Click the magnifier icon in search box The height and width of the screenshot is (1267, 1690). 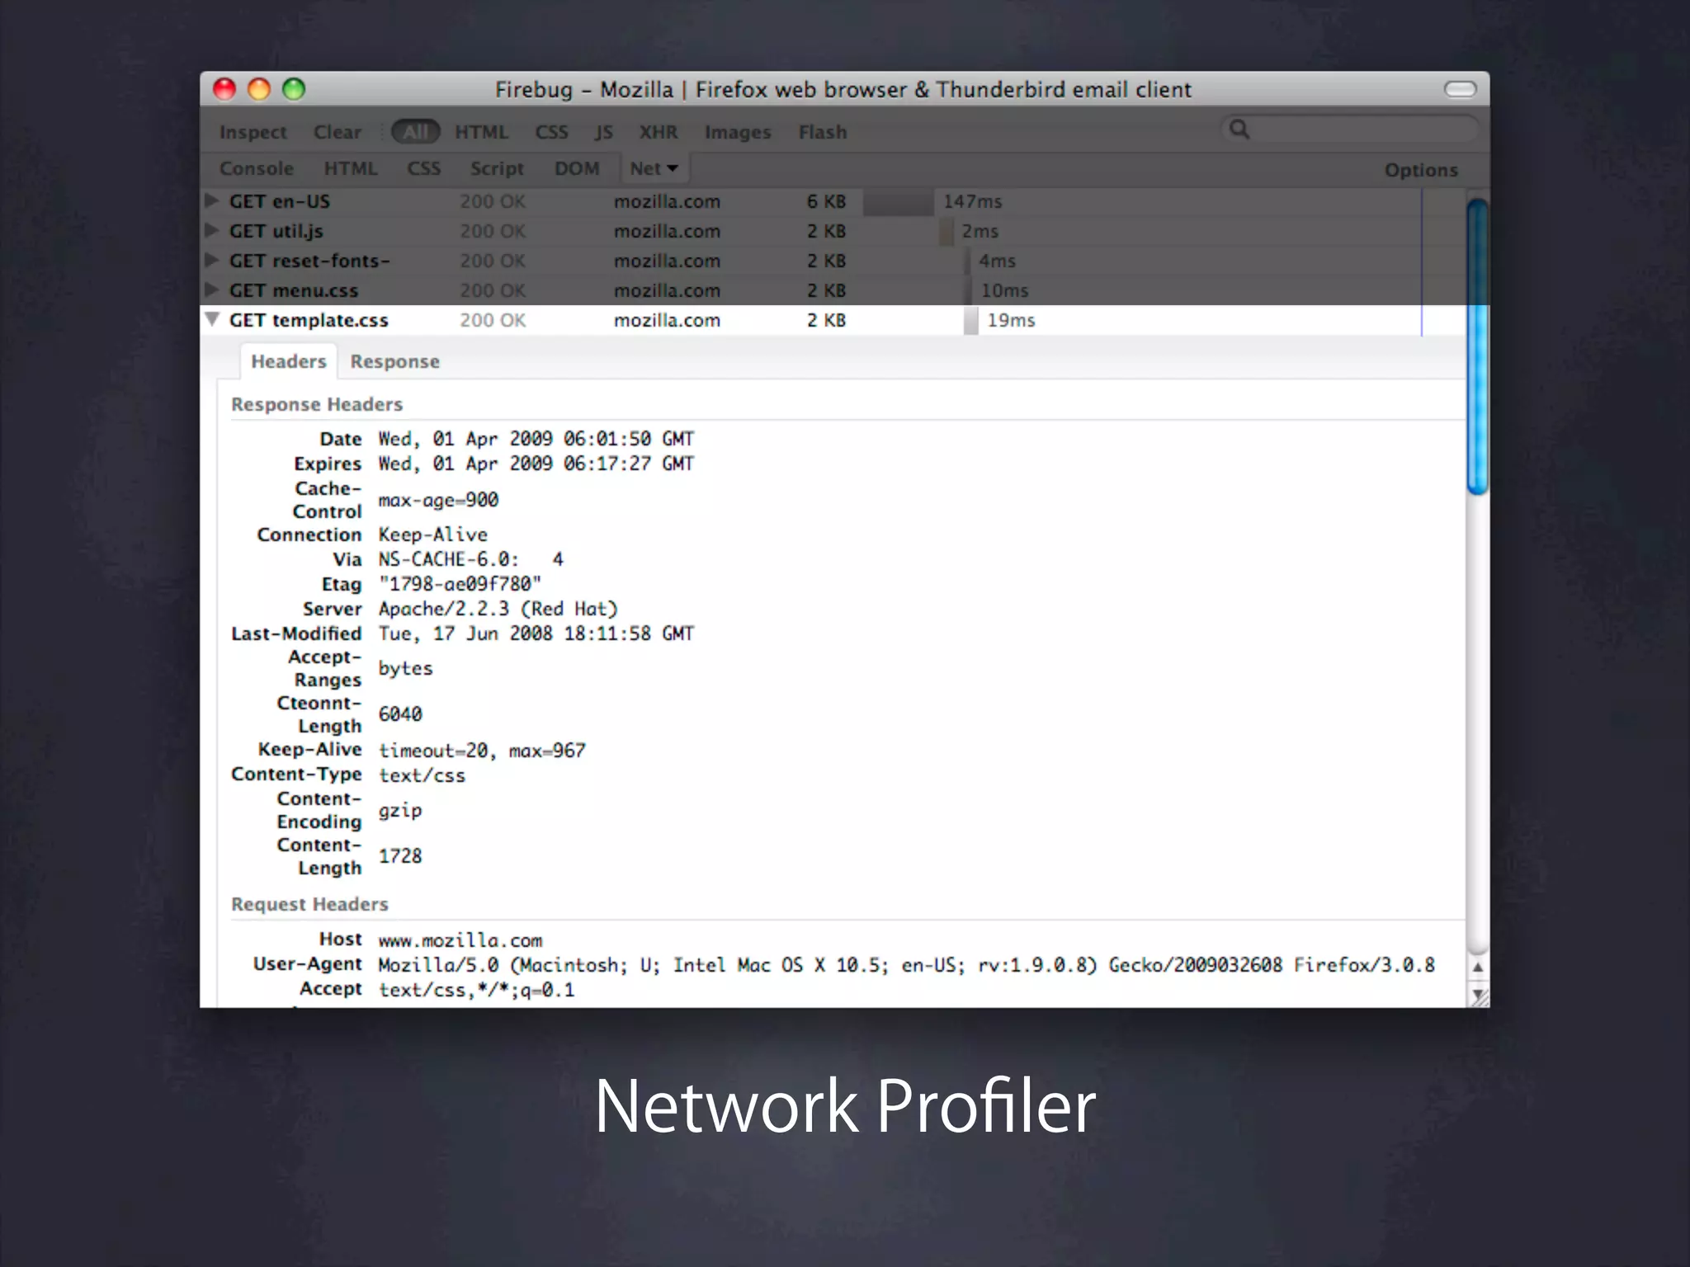click(x=1239, y=129)
